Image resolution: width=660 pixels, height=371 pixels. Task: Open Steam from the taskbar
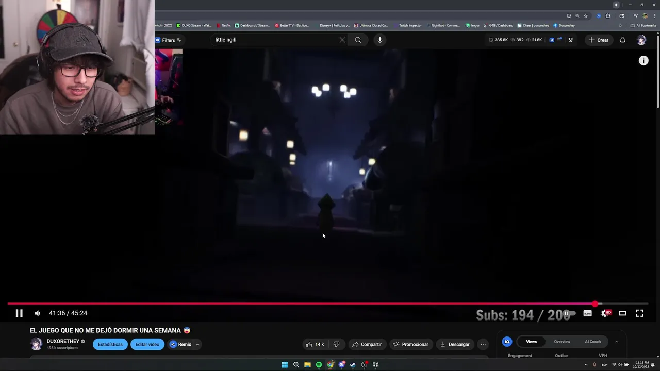point(353,365)
